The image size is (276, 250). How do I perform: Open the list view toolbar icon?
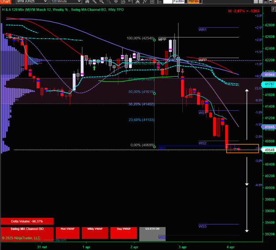point(159,2)
